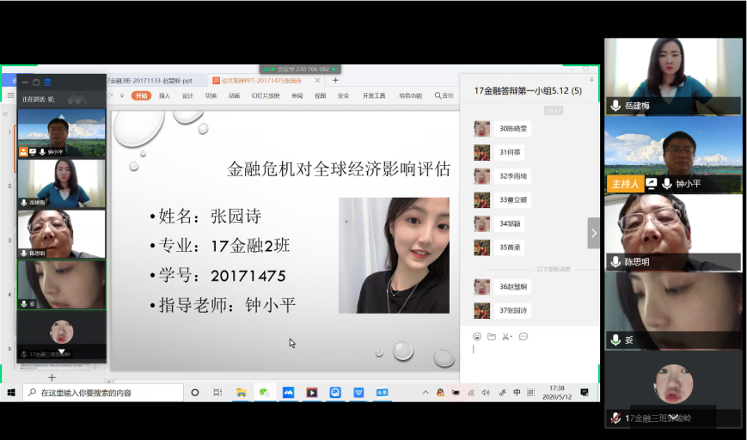Open WeChat from the Windows taskbar
This screenshot has width=747, height=440.
point(265,392)
